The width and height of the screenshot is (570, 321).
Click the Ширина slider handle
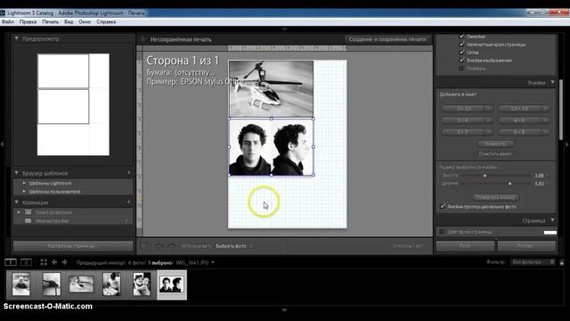tap(510, 184)
